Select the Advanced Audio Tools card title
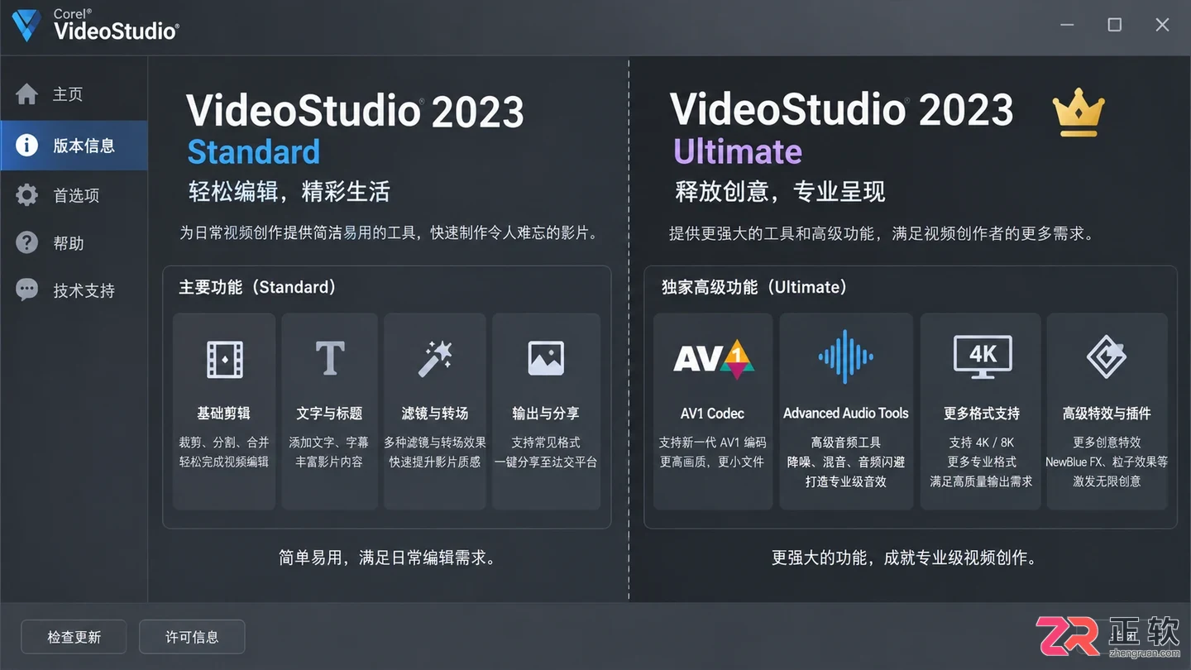Image resolution: width=1191 pixels, height=670 pixels. 846,414
